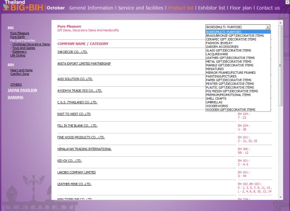
Task: Select BRASS/BRONZE GIFT/DECORATIVE ITEMS option
Action: click(238, 36)
